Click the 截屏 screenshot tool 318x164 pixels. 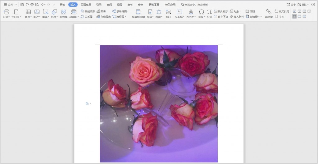[x=46, y=12]
